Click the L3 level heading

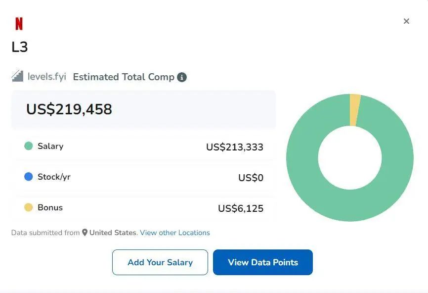pos(20,48)
